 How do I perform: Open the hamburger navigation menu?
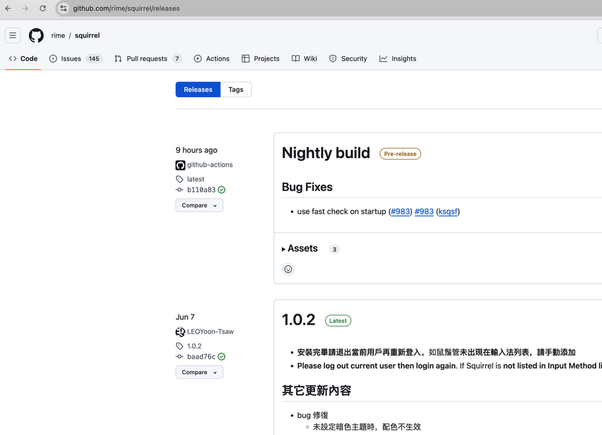[13, 35]
